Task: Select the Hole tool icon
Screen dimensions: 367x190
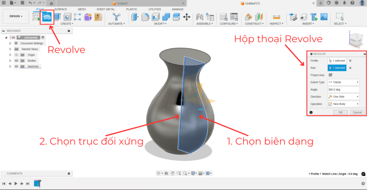Action: pos(67,17)
